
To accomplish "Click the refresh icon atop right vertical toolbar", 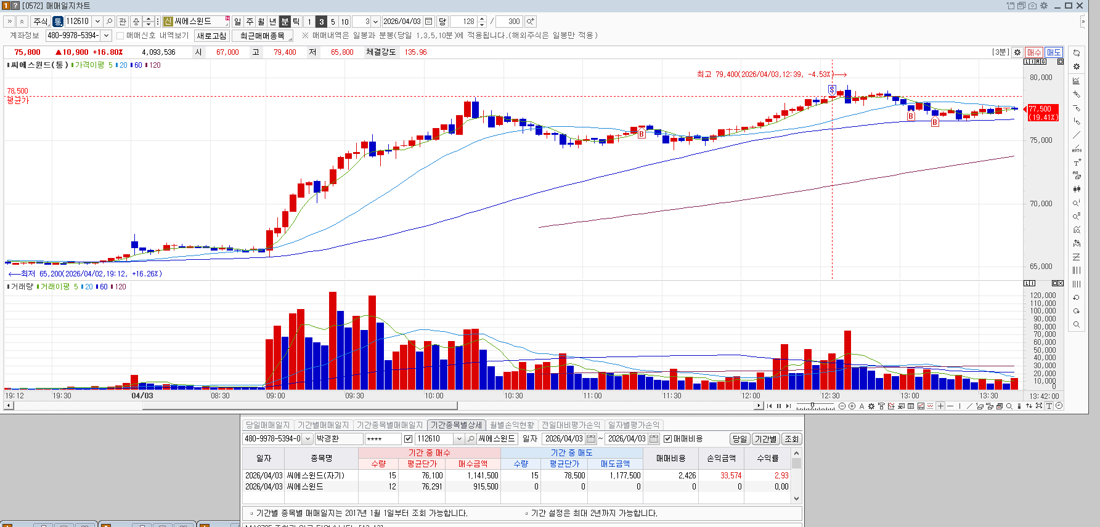I will point(1077,53).
